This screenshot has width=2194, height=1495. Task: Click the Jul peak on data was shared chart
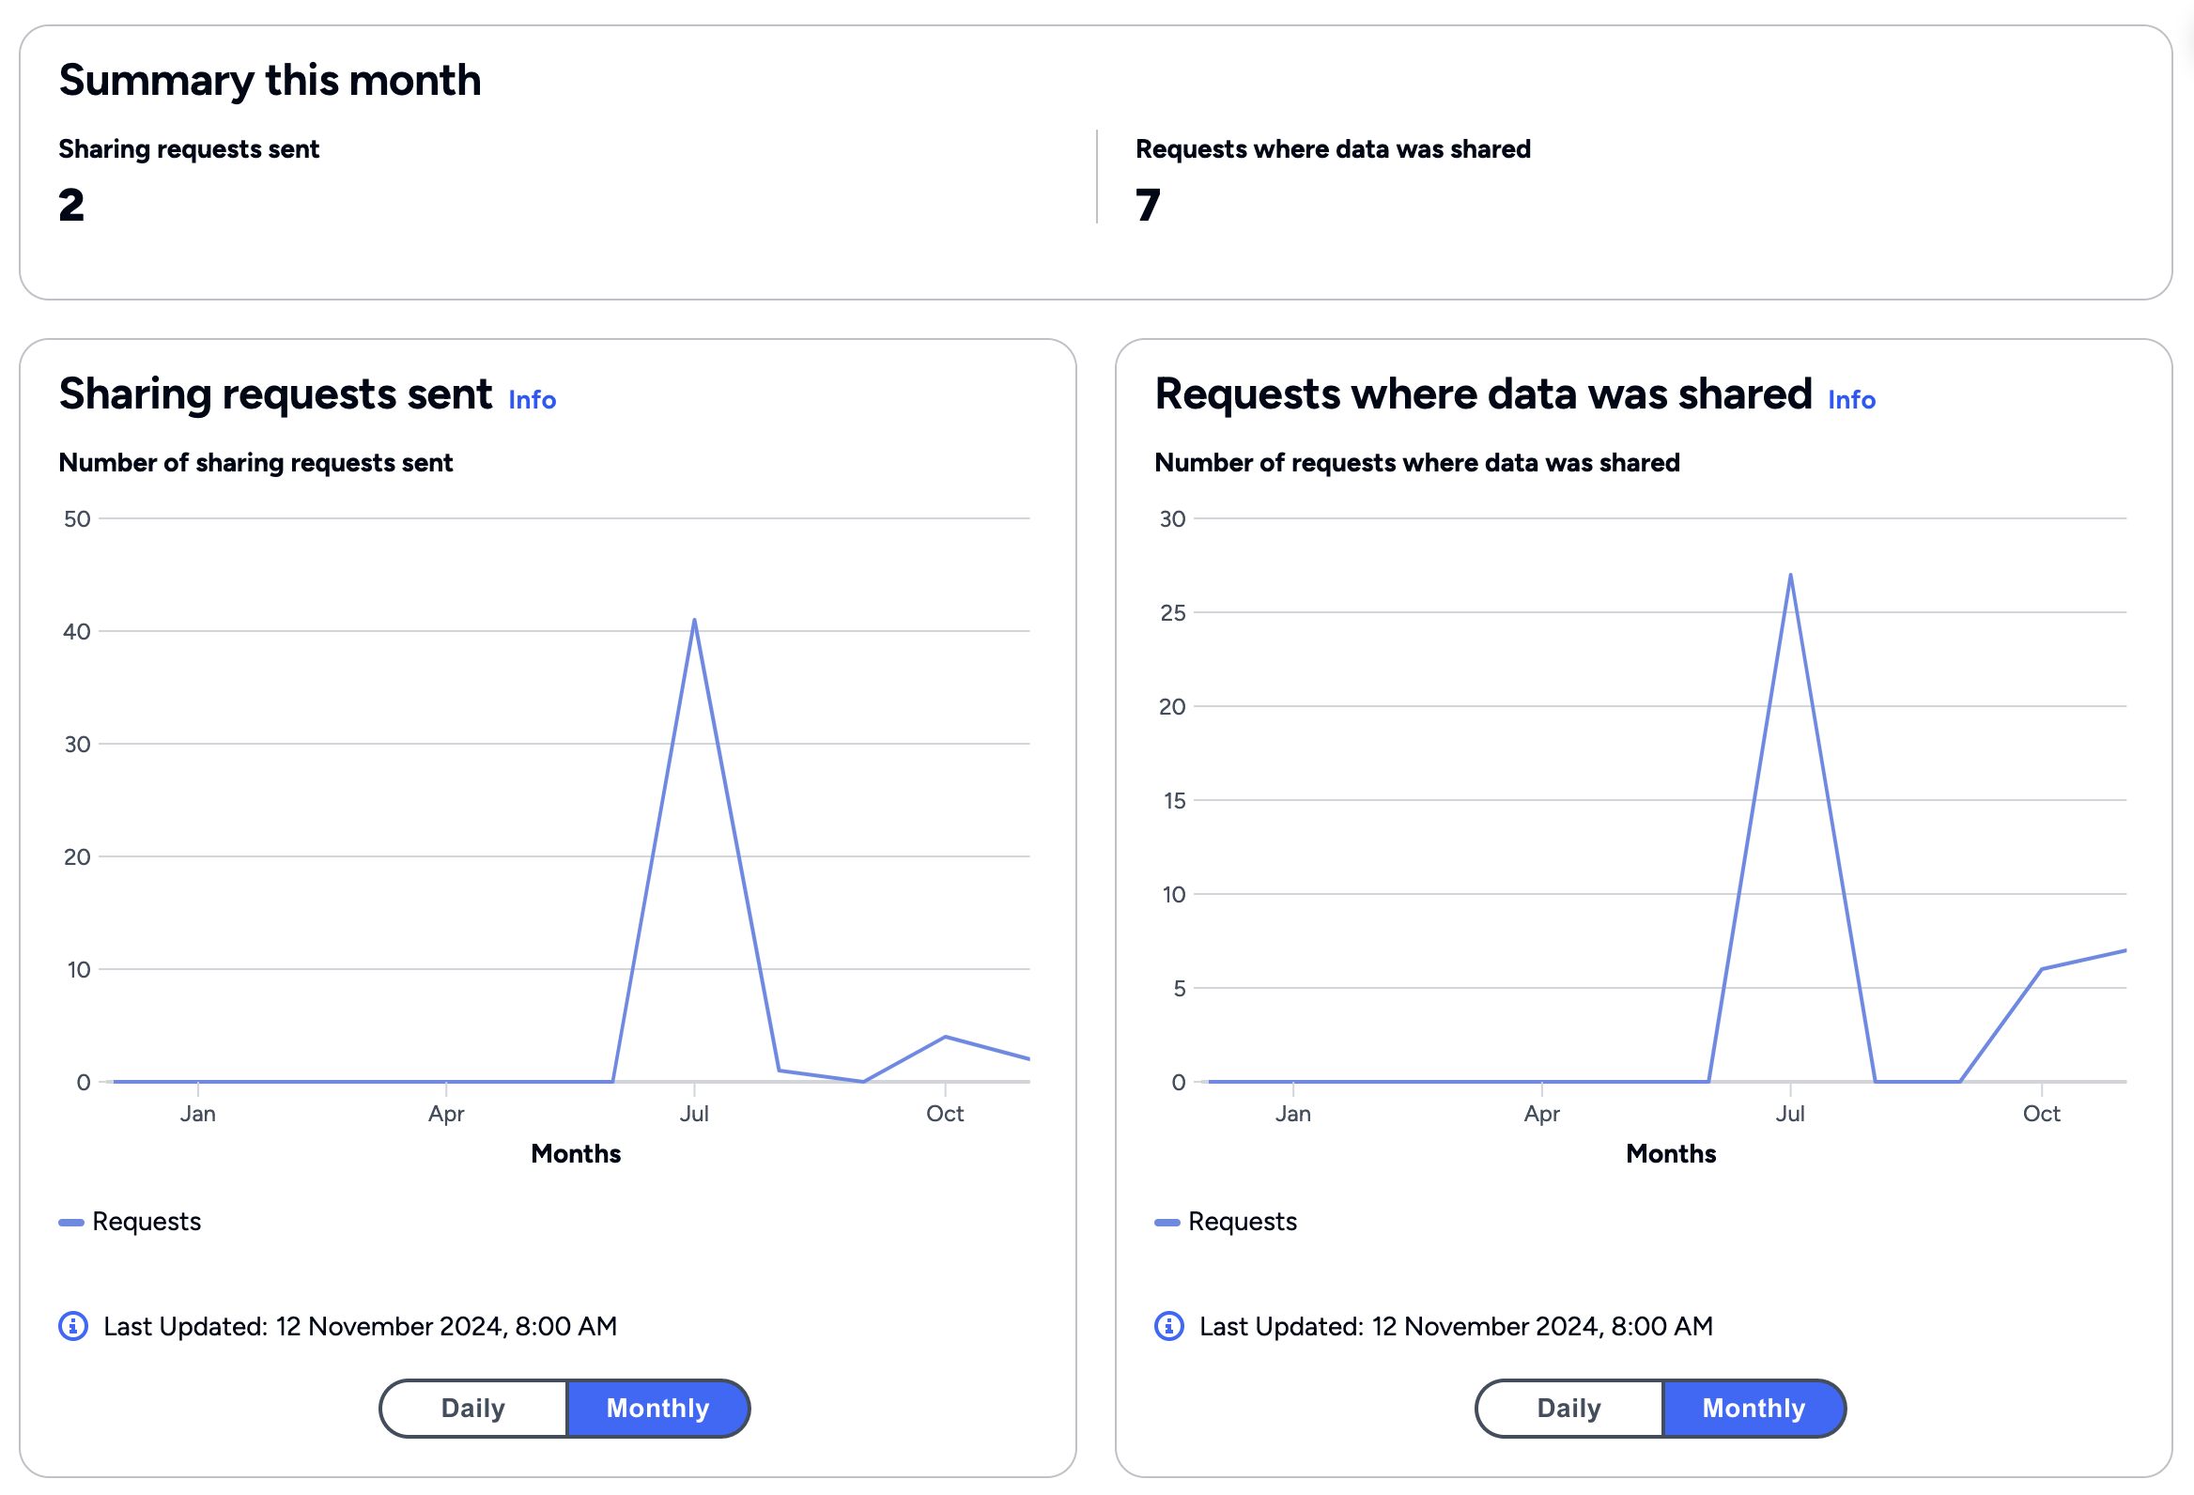1791,575
